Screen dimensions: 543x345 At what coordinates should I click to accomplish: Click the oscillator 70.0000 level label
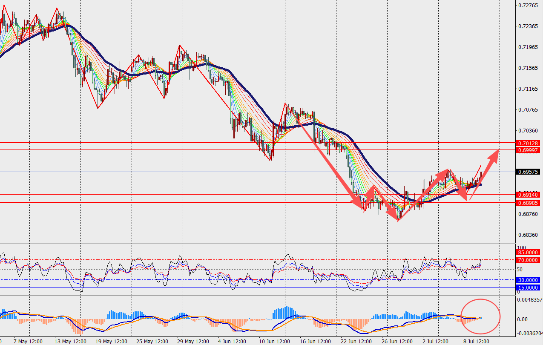click(528, 260)
